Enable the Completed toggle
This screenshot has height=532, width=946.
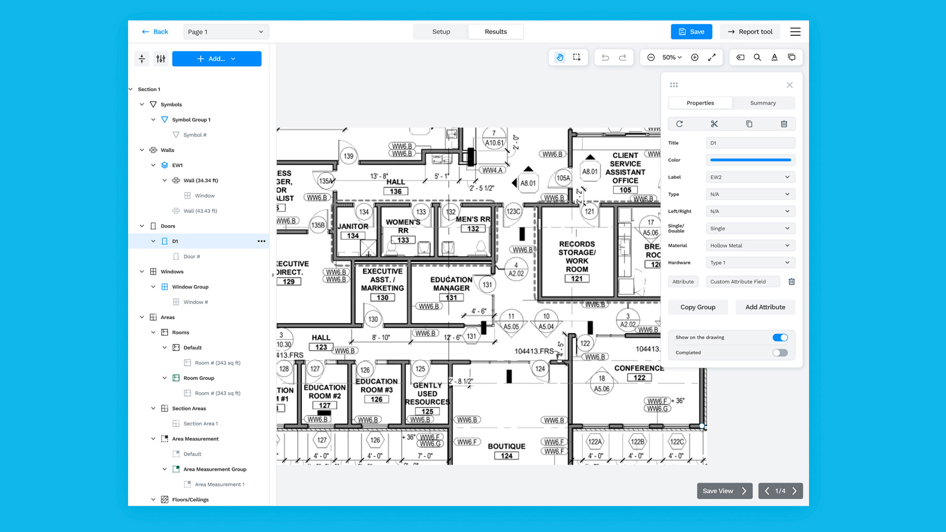(780, 353)
